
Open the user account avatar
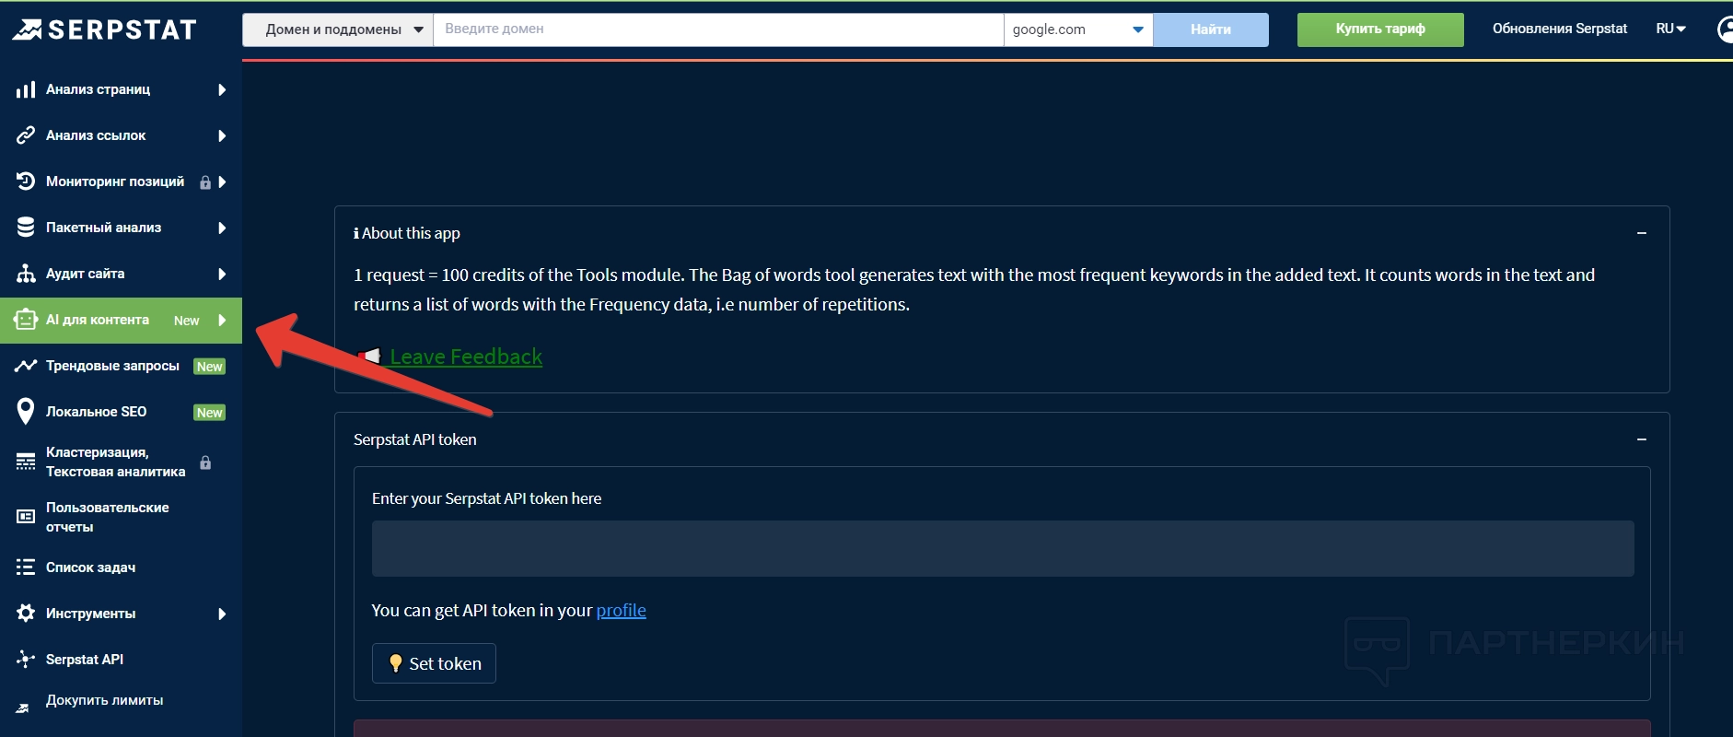1725,29
